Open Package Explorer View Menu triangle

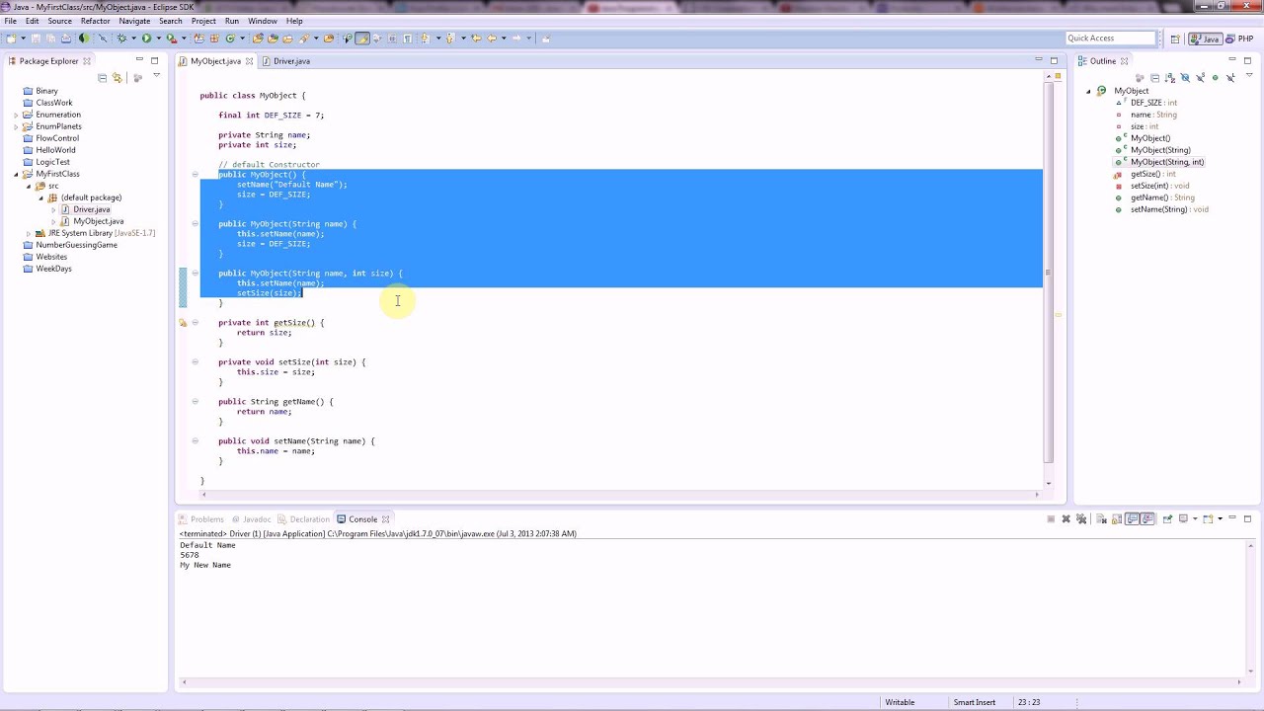156,76
